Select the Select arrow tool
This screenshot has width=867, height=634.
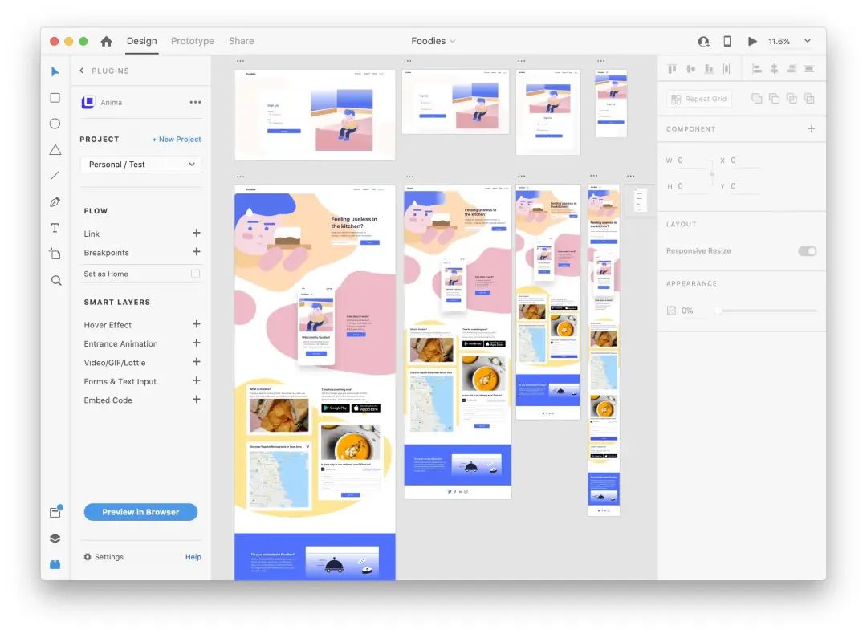(x=55, y=72)
